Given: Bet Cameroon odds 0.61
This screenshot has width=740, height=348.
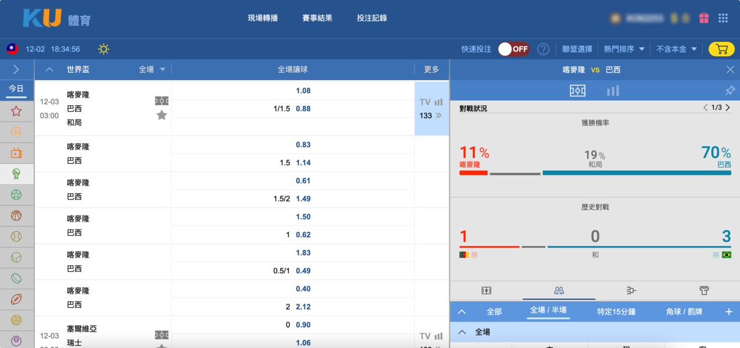Looking at the screenshot, I should [x=303, y=181].
